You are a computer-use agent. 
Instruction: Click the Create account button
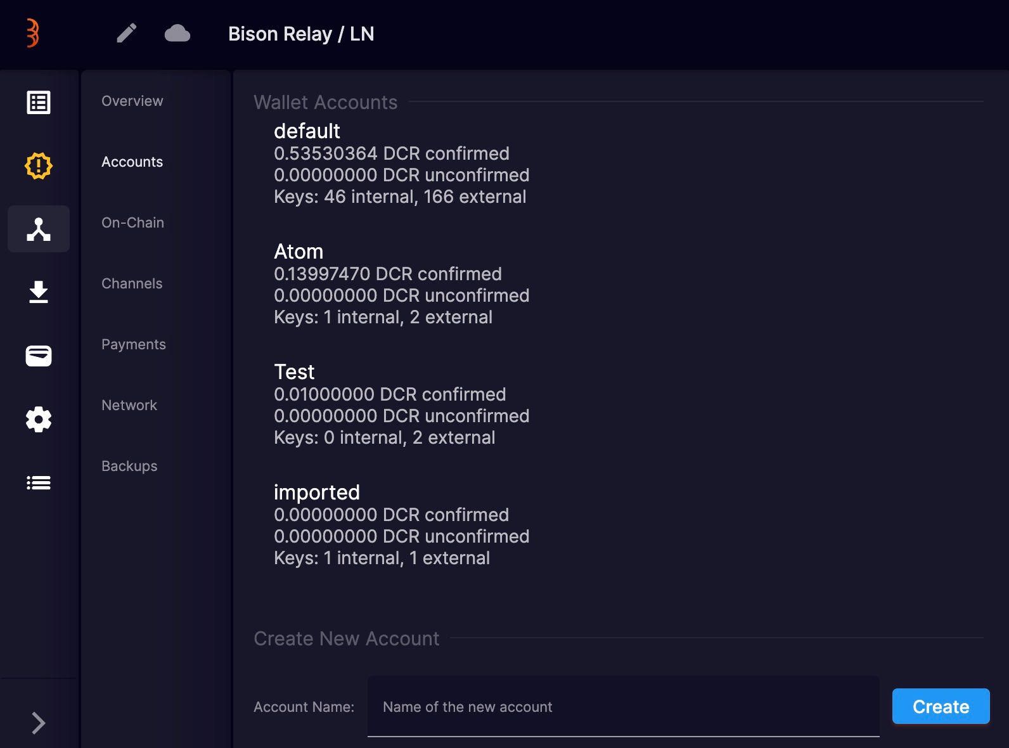941,706
